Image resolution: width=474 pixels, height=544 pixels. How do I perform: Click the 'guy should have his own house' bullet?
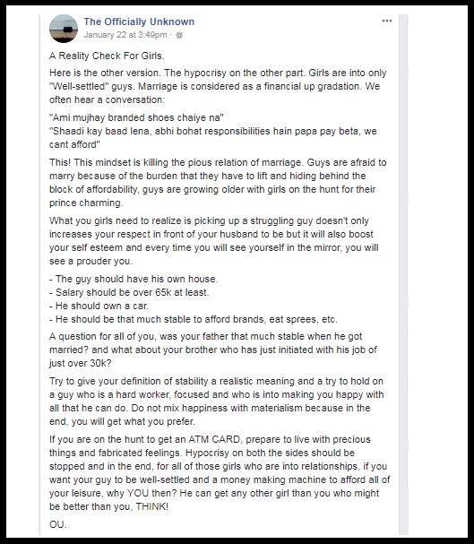(134, 279)
